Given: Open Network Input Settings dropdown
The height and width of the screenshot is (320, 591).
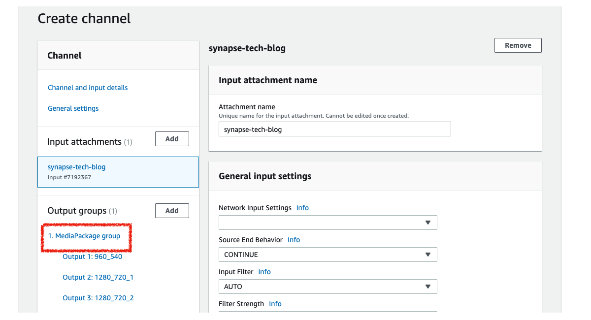Looking at the screenshot, I should click(x=328, y=223).
